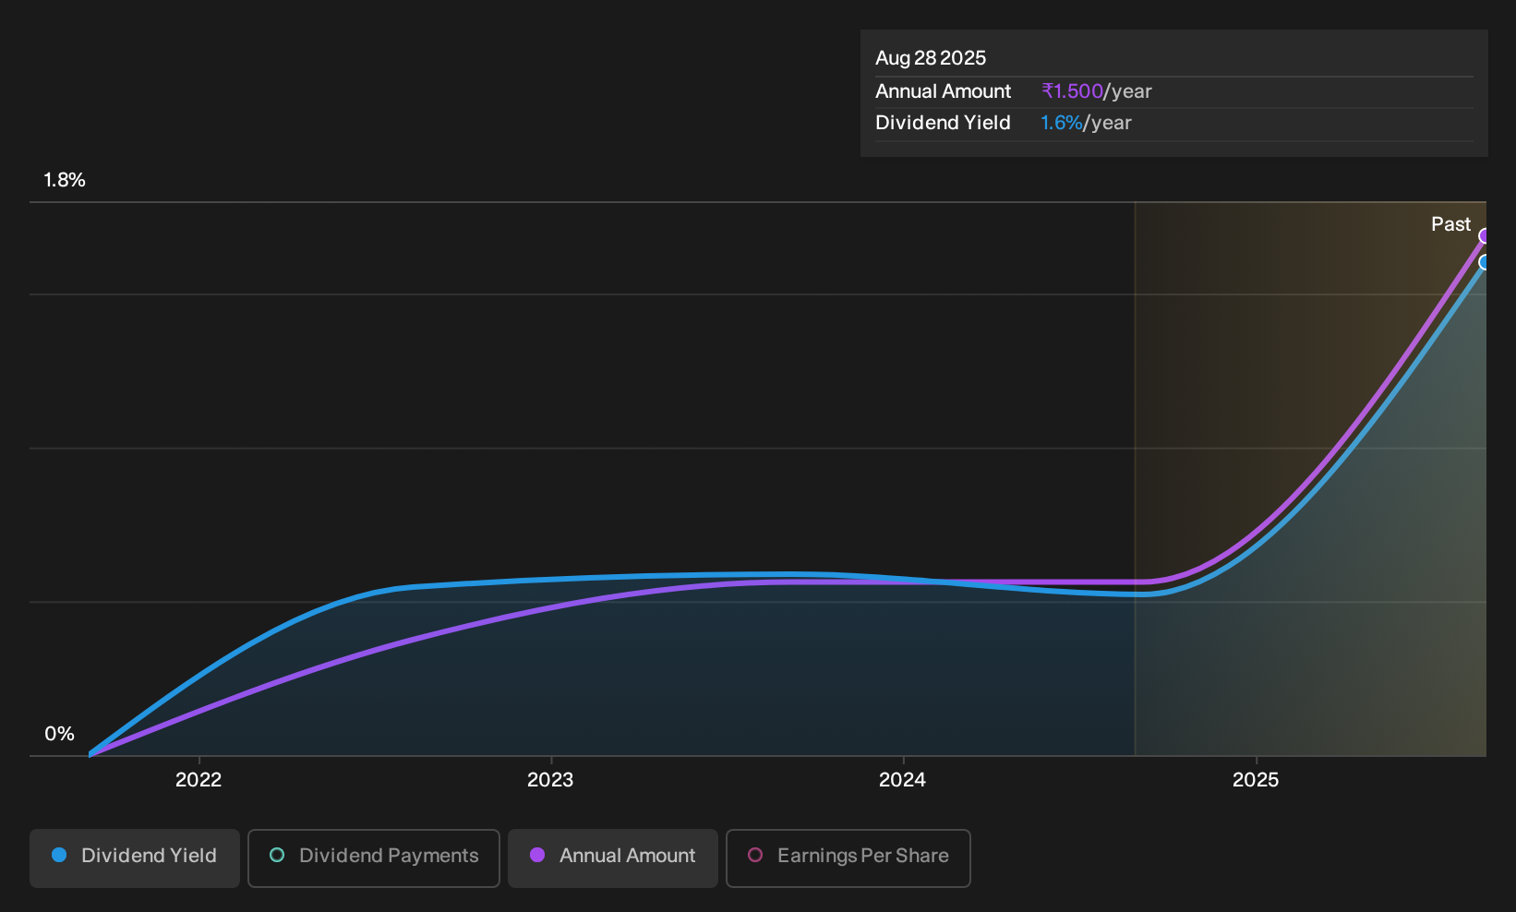Click the purple Annual Amount legend dot
Viewport: 1516px width, 912px height.
[x=537, y=855]
